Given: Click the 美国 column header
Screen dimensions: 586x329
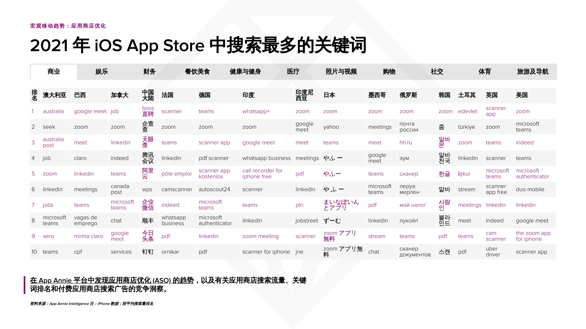Looking at the screenshot, I should pyautogui.click(x=522, y=95).
